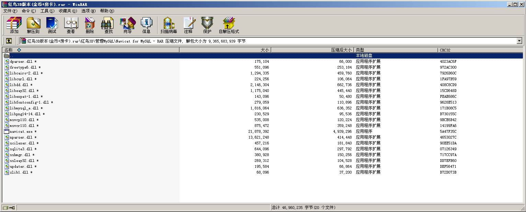Click the Protect (保护) archive icon

tap(207, 25)
